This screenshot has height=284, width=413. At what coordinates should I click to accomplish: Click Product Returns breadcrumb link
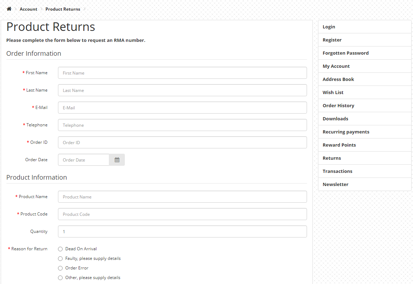(63, 9)
